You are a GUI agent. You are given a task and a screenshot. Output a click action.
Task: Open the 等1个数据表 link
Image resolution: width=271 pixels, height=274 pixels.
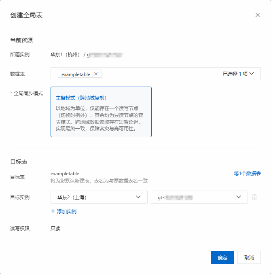247,174
